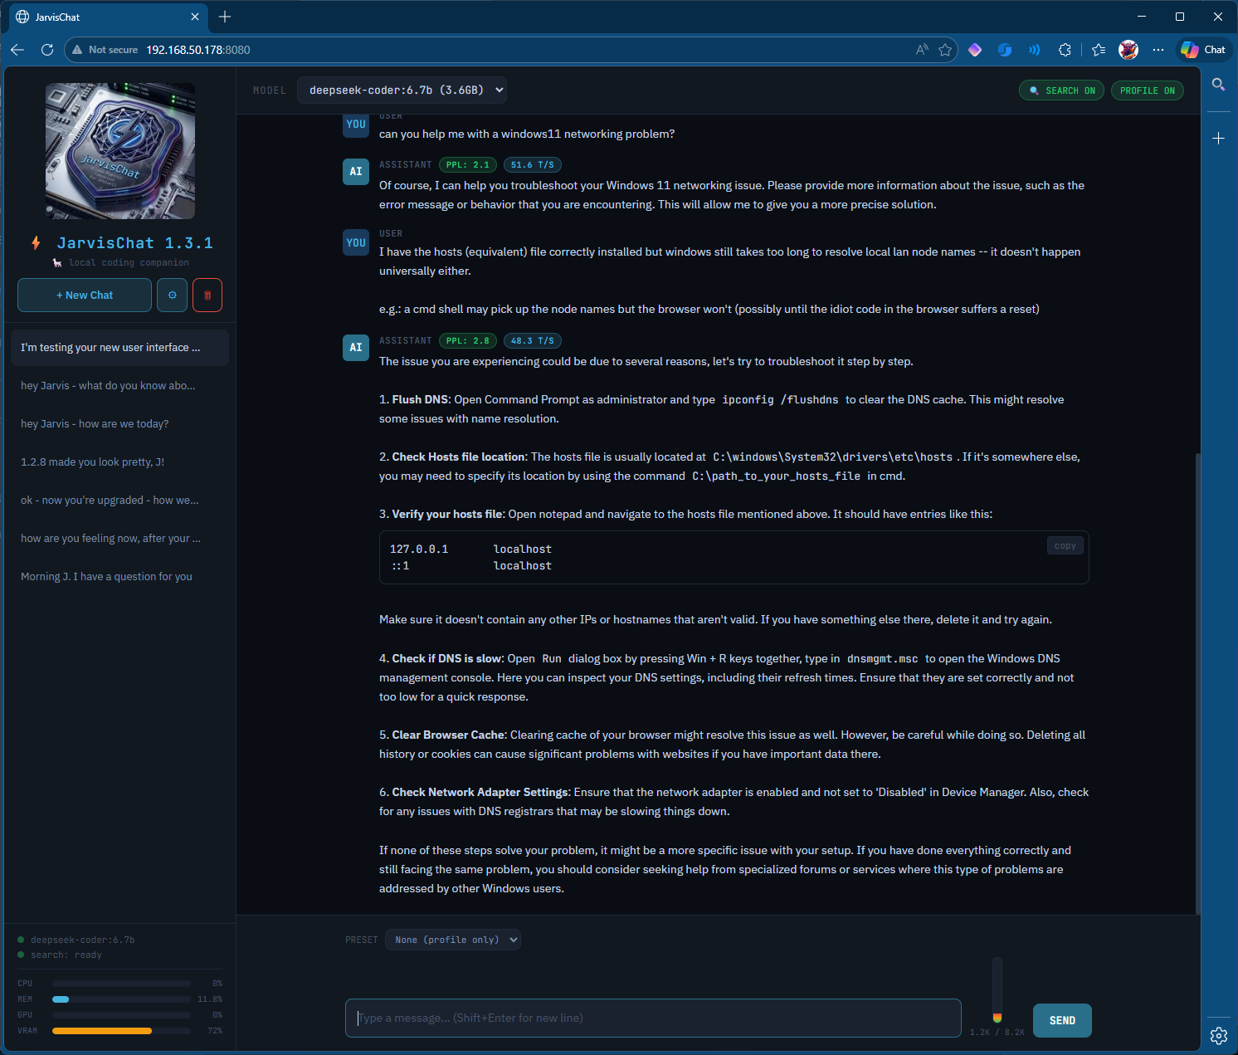The height and width of the screenshot is (1055, 1238).
Task: Click the 48.3 T/S badge
Action: (x=532, y=340)
